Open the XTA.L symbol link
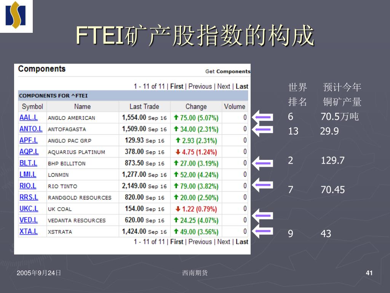Viewport: 390px width, 293px height. pyautogui.click(x=29, y=232)
